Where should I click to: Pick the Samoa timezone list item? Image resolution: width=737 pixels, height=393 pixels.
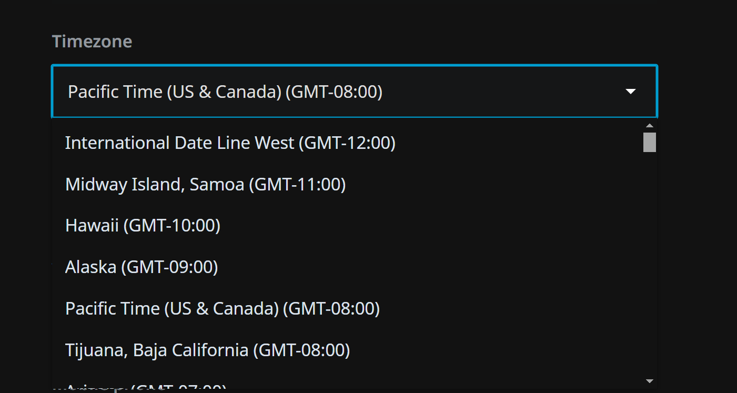[x=205, y=185]
